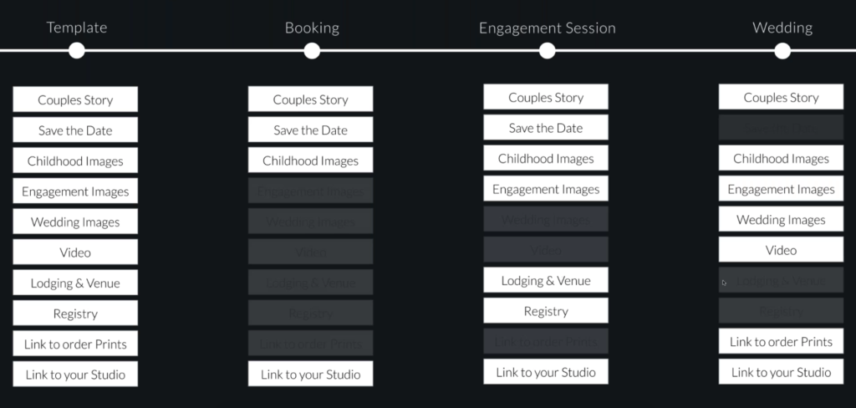Select Couples Story under Template

click(x=75, y=99)
